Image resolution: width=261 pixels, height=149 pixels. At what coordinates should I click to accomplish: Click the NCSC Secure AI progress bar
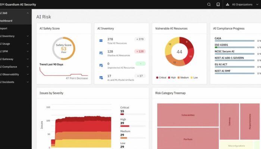(235, 54)
